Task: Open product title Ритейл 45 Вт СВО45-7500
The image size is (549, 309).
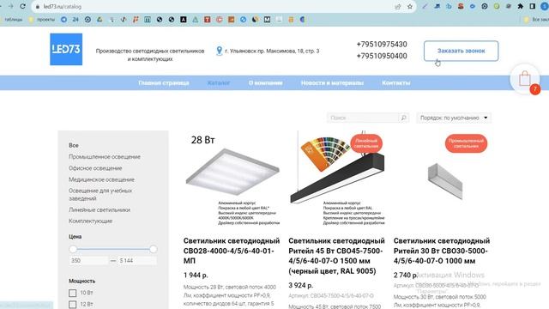Action: coord(336,256)
